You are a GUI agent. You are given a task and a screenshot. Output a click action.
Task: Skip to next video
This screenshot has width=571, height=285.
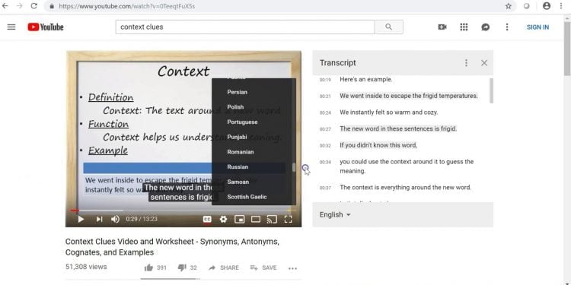pos(99,219)
